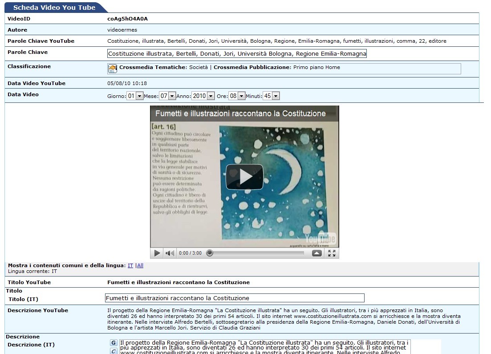Click the video seek bar handle
The width and height of the screenshot is (491, 354).
(210, 253)
